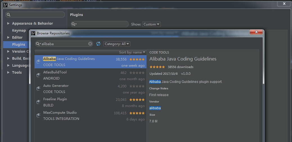The height and width of the screenshot is (142, 292).
Task: Select the Freeline Plugin row
Action: (90, 102)
